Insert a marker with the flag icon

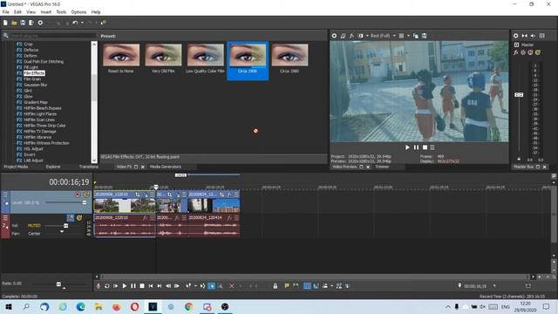coord(287,286)
